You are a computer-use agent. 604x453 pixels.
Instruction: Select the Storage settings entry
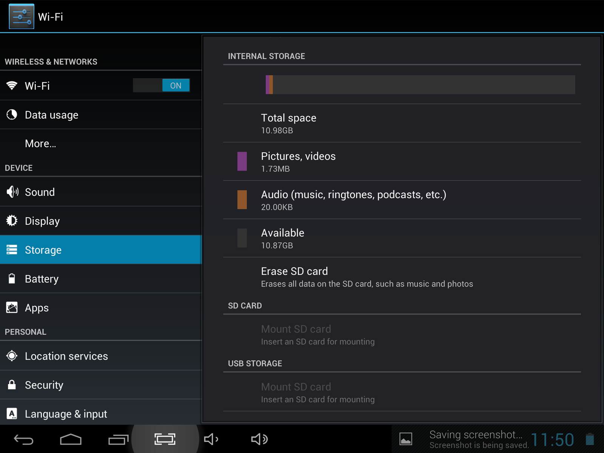tap(101, 250)
